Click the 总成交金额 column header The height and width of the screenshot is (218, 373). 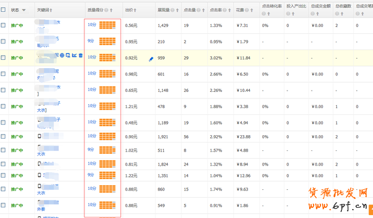[320, 6]
